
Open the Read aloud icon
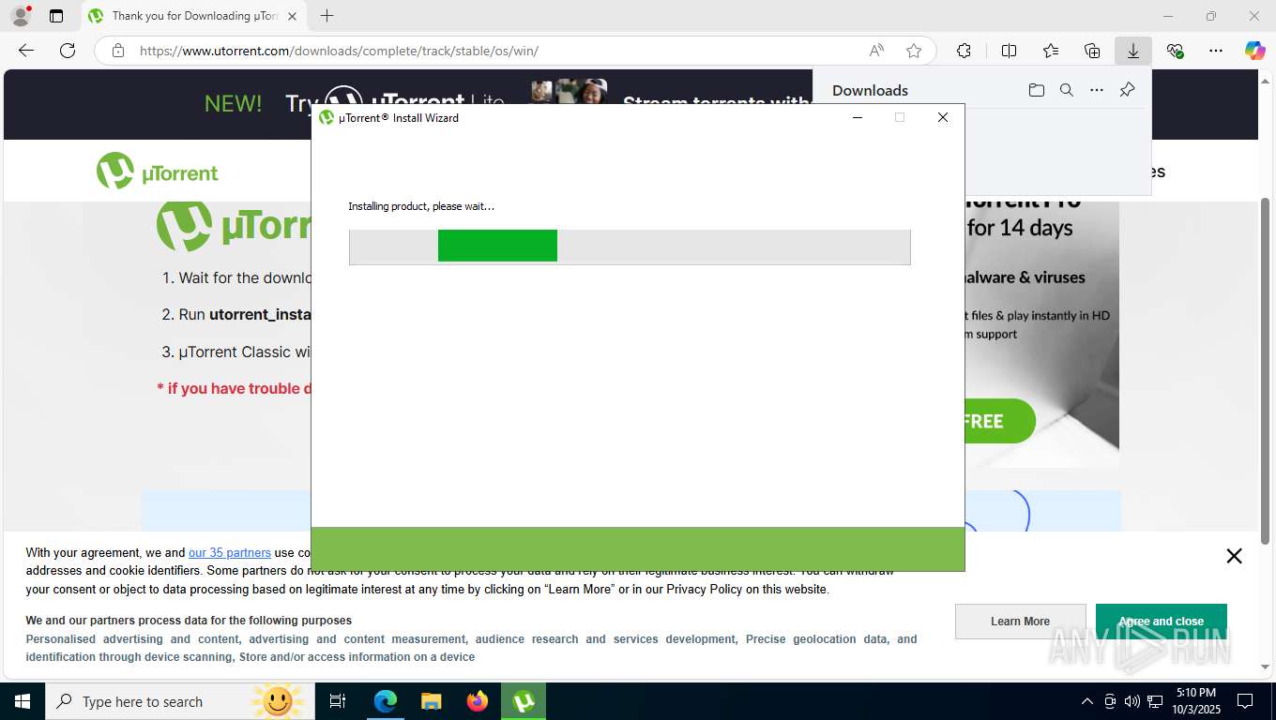[x=876, y=51]
